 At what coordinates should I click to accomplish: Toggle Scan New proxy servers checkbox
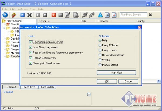pyautogui.click(x=31, y=47)
